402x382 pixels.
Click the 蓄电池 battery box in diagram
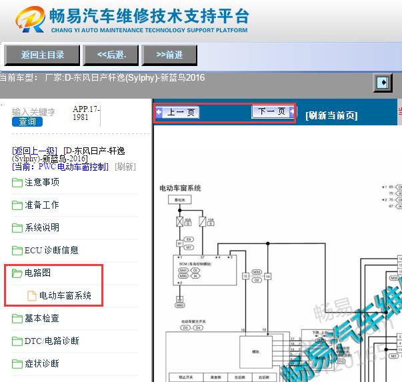pos(180,200)
